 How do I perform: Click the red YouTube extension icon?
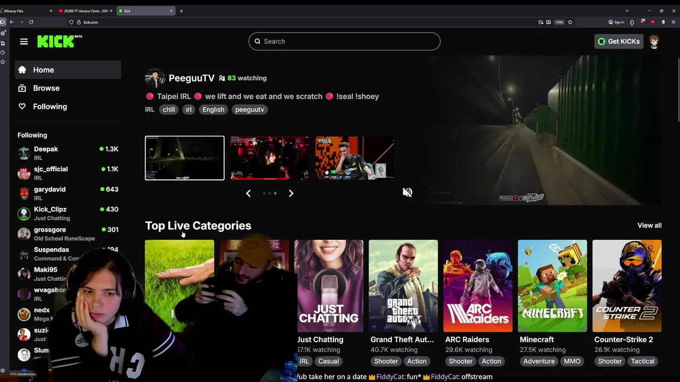(x=652, y=22)
